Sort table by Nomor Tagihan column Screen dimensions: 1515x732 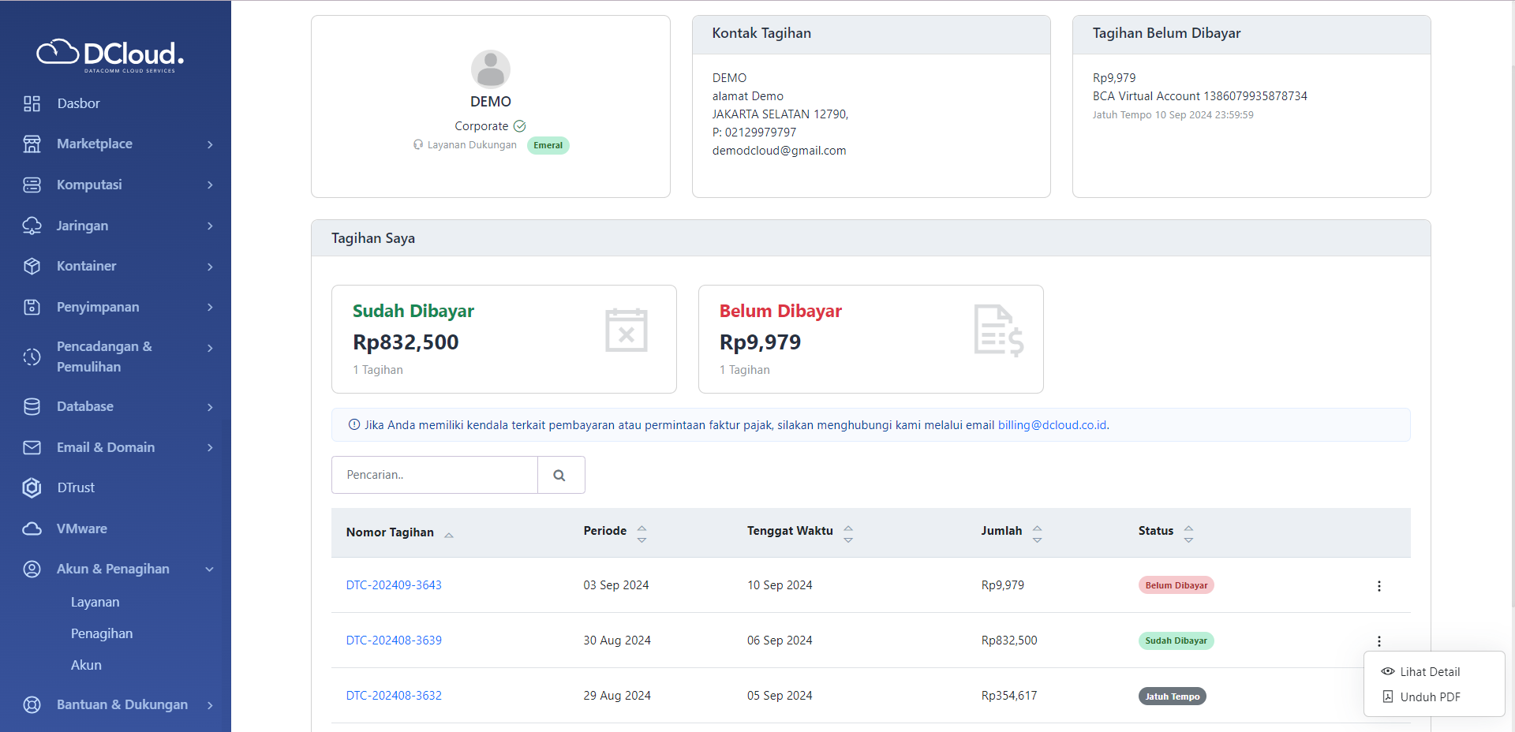pyautogui.click(x=448, y=534)
